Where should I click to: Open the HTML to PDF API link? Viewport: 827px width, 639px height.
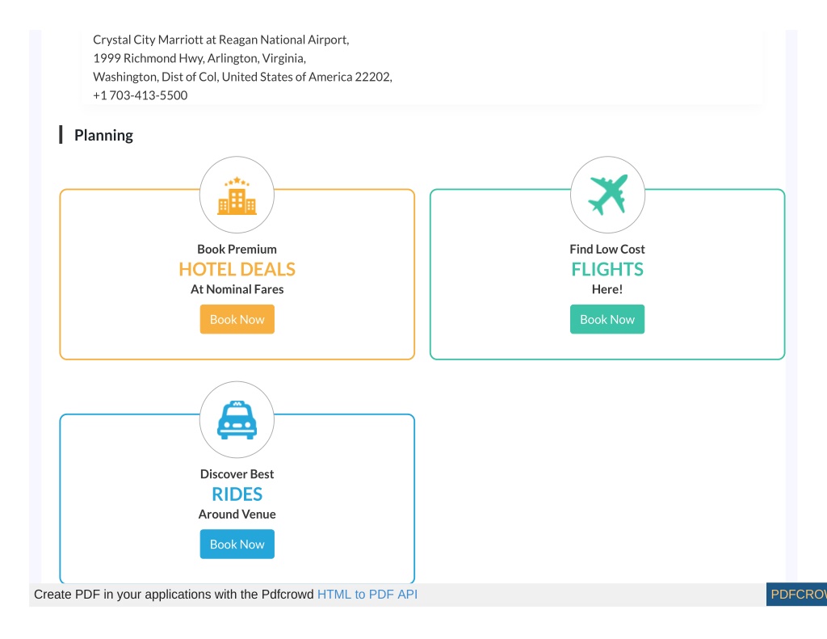pos(367,594)
